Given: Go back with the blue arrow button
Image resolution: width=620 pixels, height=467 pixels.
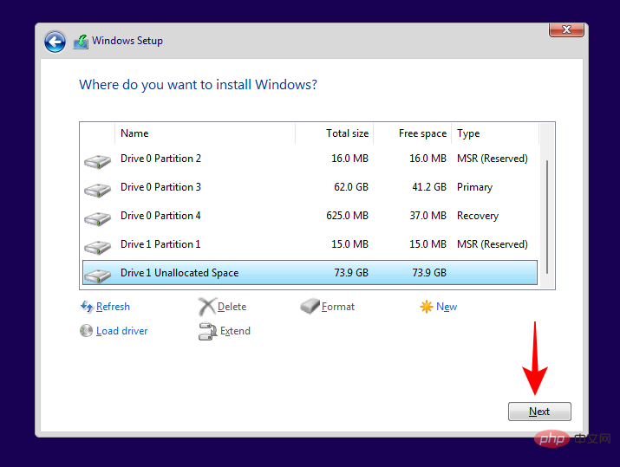Looking at the screenshot, I should point(55,42).
